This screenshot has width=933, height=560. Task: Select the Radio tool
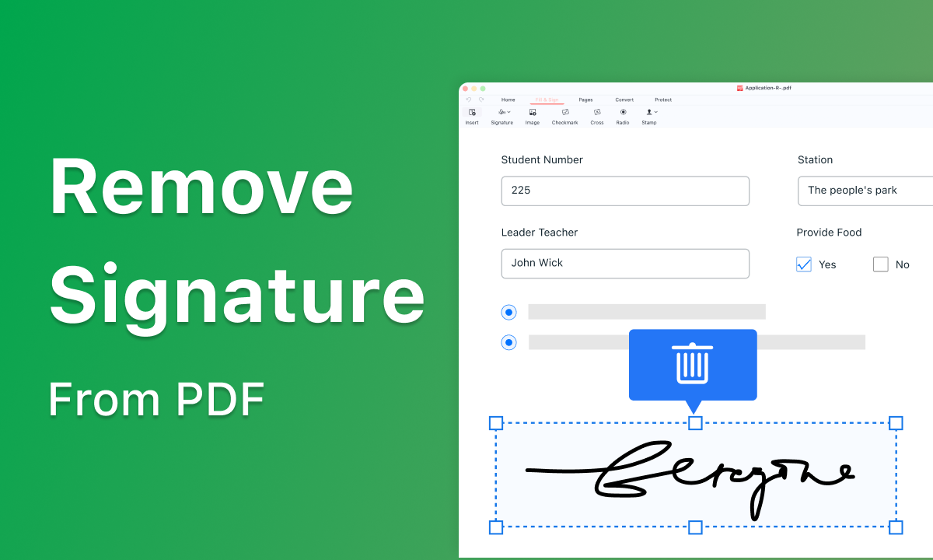[623, 112]
